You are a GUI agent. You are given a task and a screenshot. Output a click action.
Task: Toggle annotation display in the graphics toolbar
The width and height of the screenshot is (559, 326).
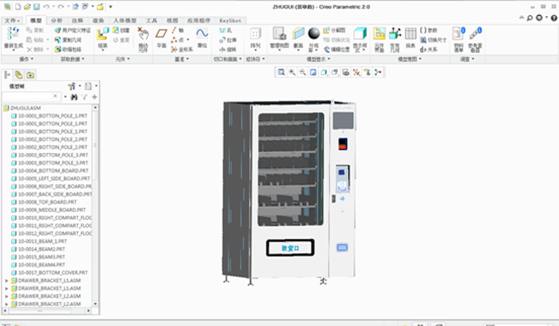pos(368,72)
